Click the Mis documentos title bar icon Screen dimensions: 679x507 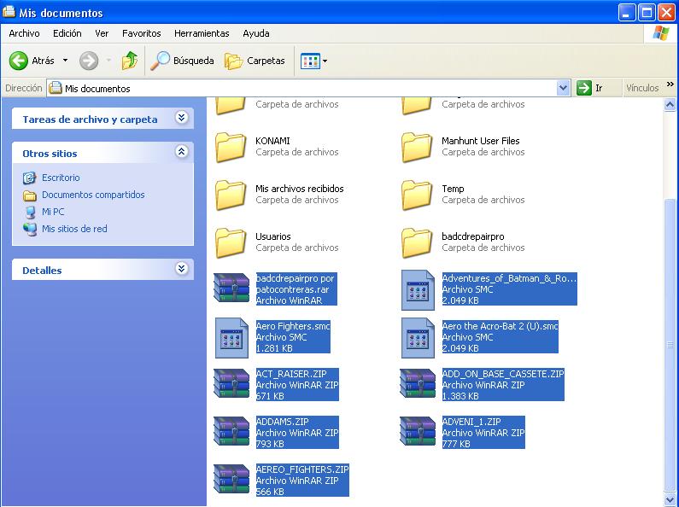[9, 12]
